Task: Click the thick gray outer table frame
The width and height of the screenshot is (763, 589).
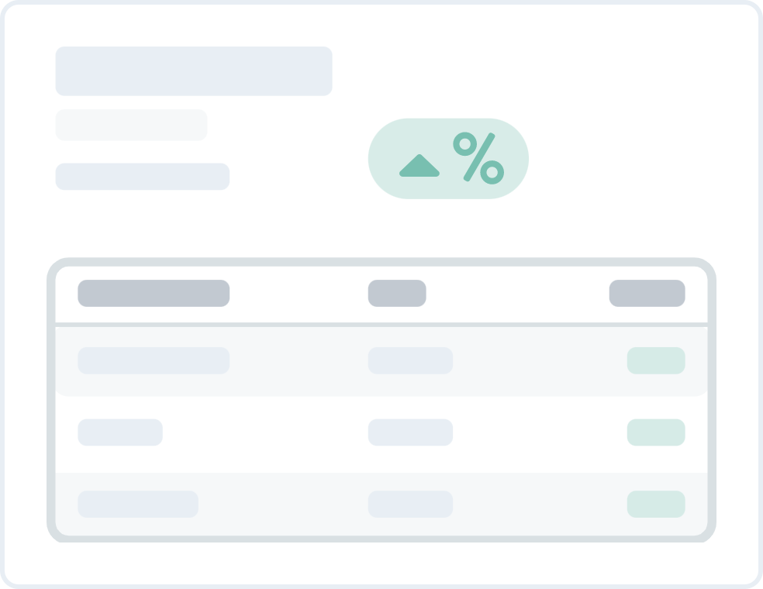Action: click(x=51, y=403)
